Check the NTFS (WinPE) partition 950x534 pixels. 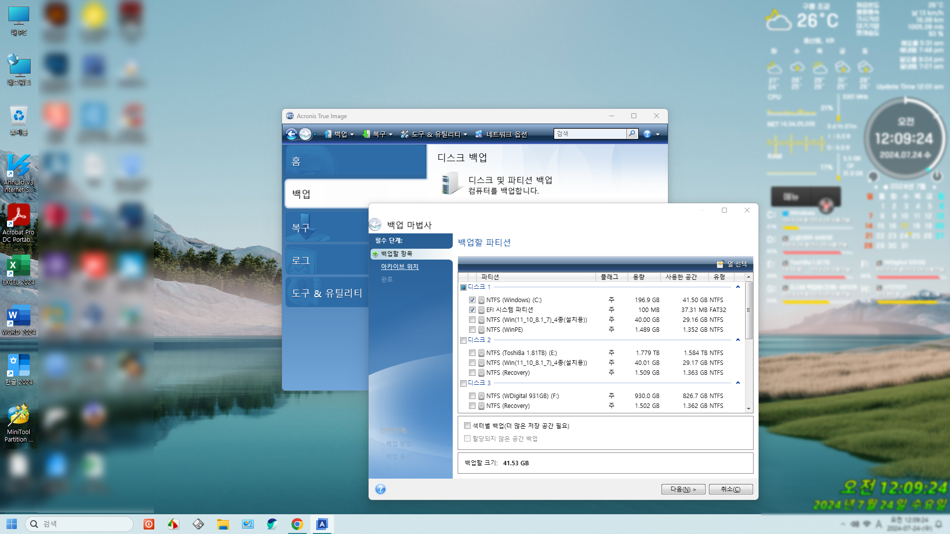pos(472,330)
